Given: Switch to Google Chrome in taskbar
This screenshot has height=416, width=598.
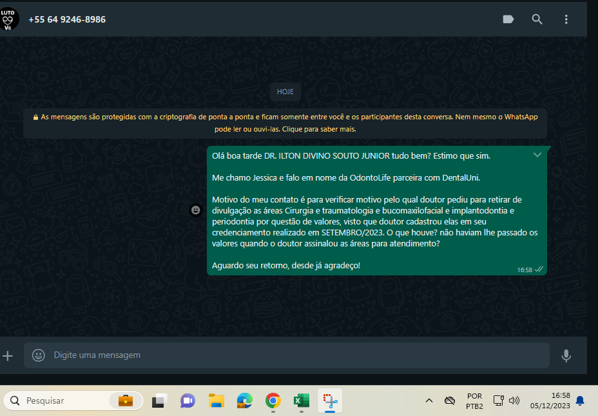Looking at the screenshot, I should coord(273,401).
